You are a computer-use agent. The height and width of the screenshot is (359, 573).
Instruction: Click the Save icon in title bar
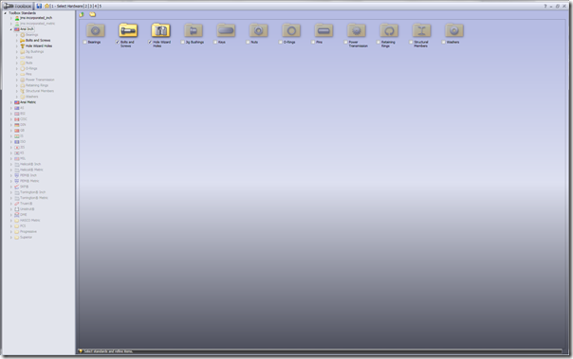tap(39, 6)
